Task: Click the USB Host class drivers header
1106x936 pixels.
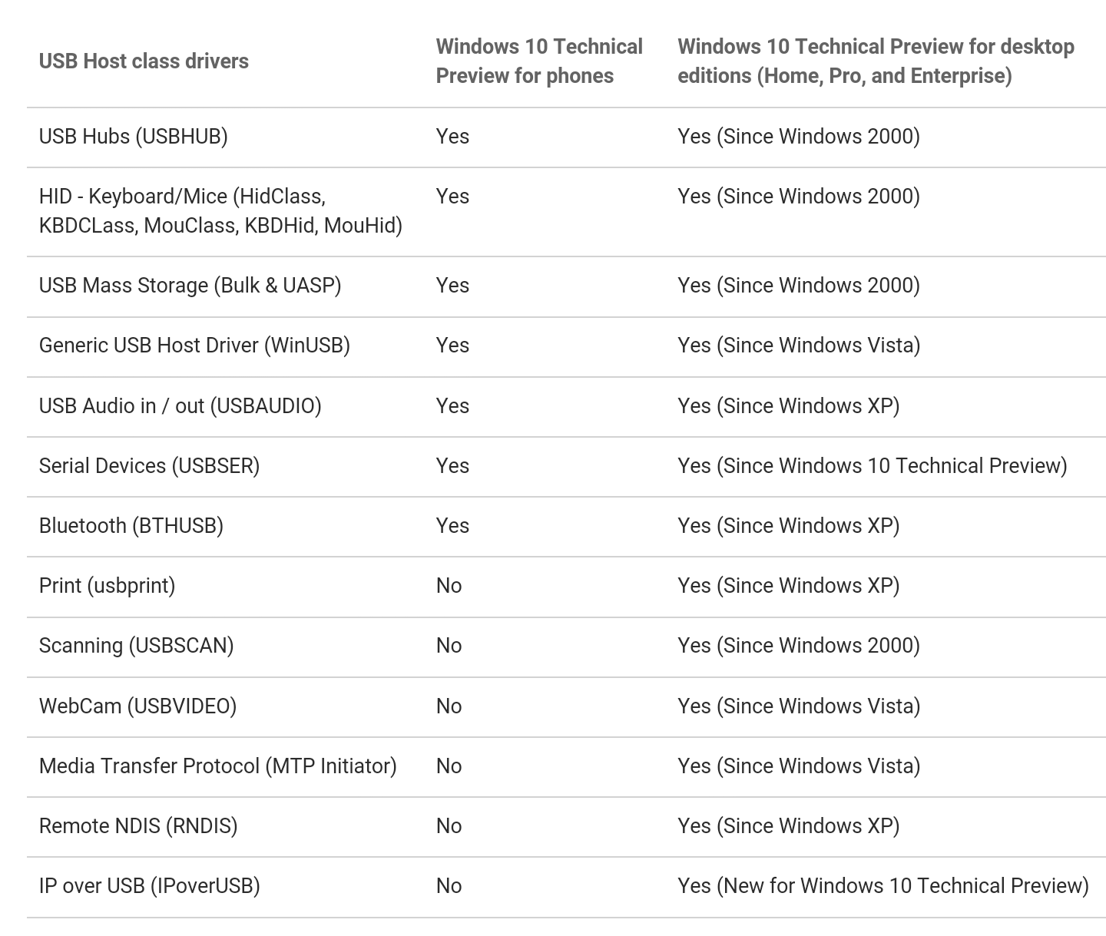Action: [144, 61]
